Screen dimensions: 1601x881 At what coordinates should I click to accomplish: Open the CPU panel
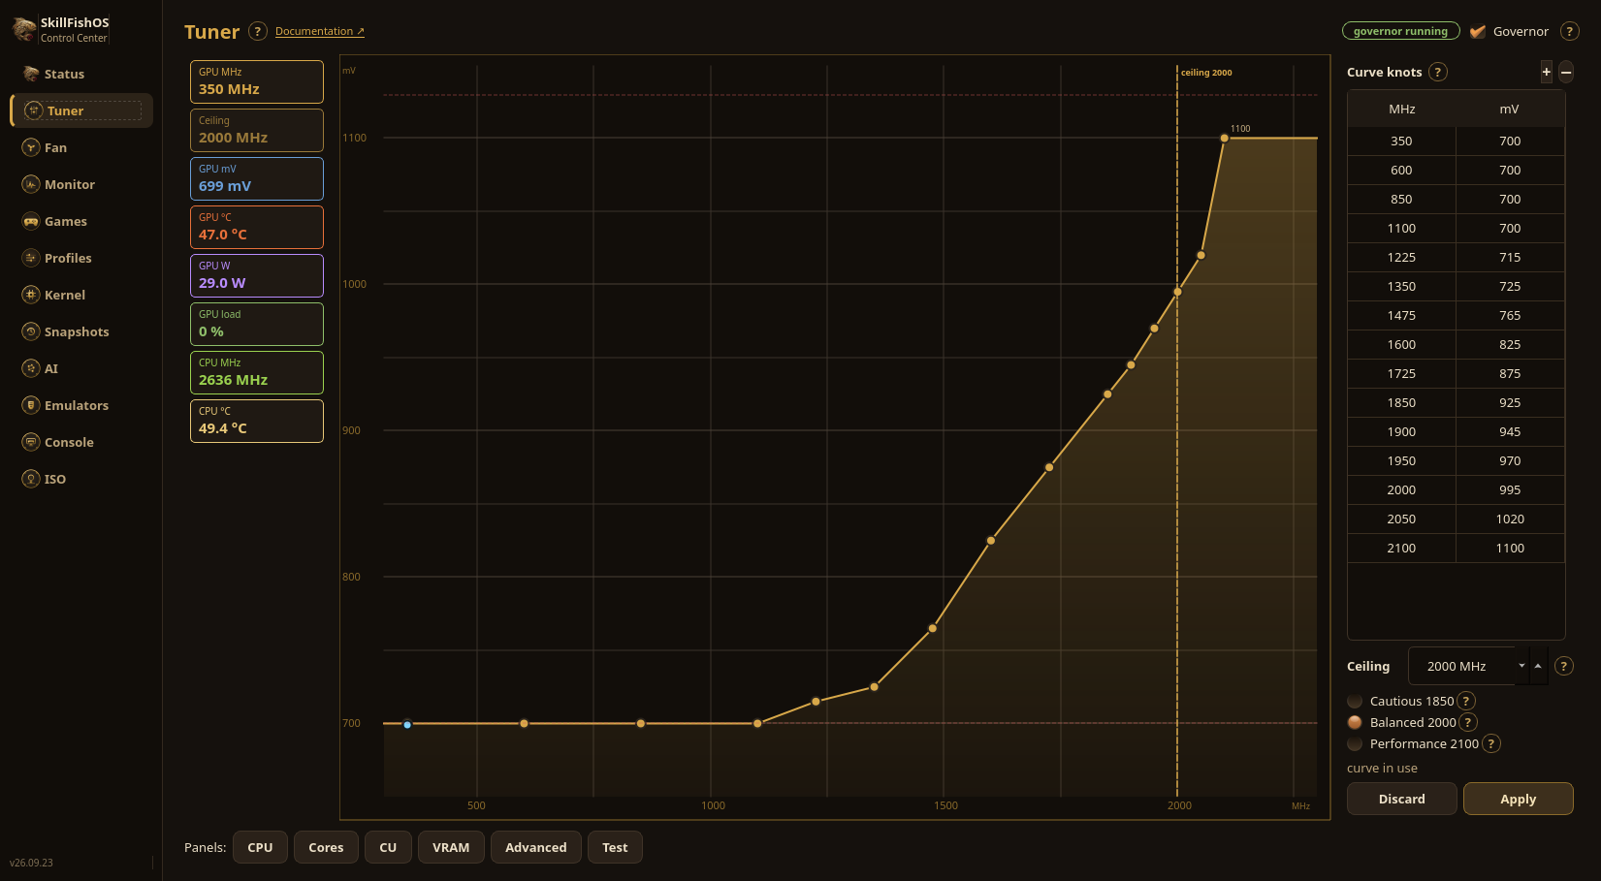260,847
